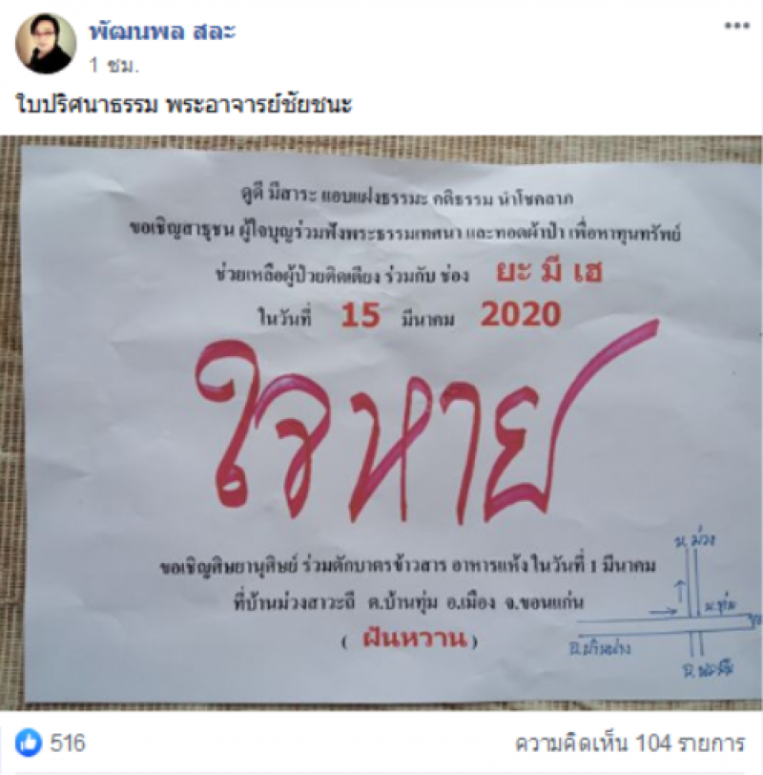This screenshot has height=775, width=763.
Task: Click the caption ใบปริศนาธรรม พระอาจารย์ชัยชนะ
Action: coord(184,105)
